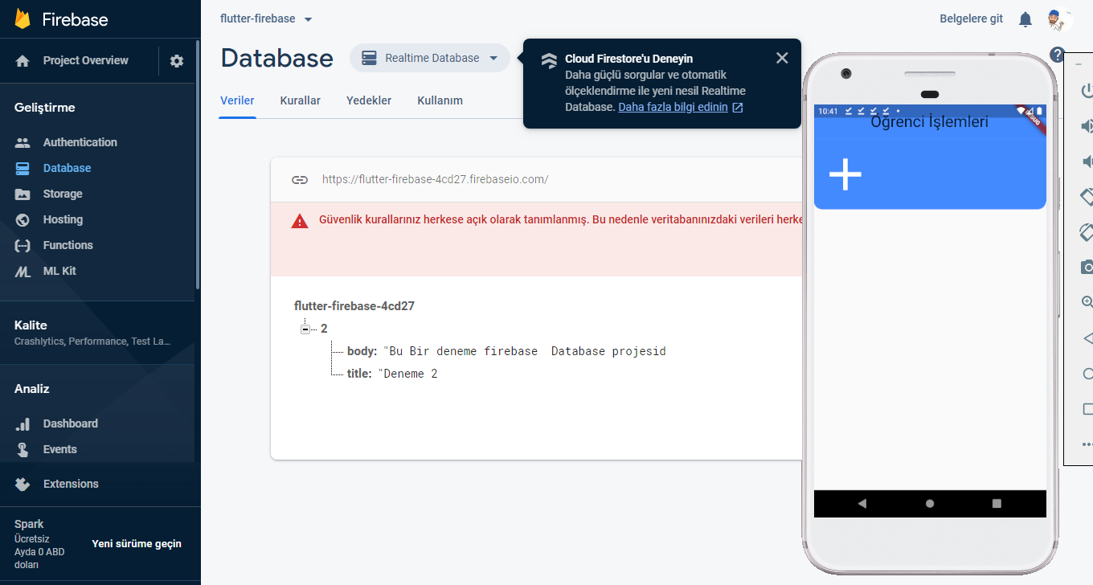This screenshot has width=1093, height=585.
Task: Click the red security warning triangle icon
Action: coord(300,221)
